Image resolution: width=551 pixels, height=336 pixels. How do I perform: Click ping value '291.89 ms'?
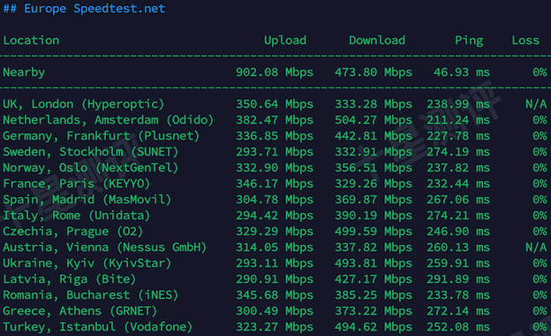pos(458,279)
